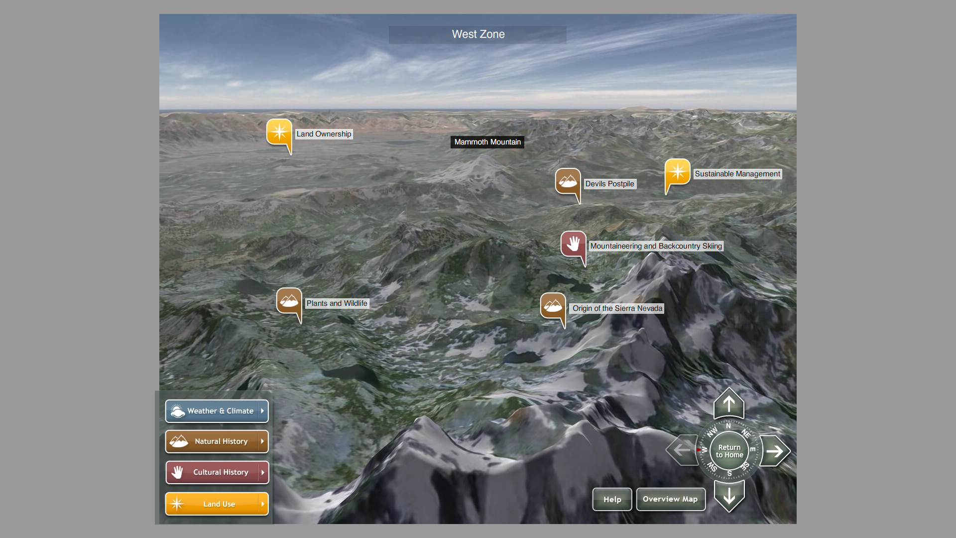Expand the Land Use arrow chevron
956x538 pixels.
[262, 504]
